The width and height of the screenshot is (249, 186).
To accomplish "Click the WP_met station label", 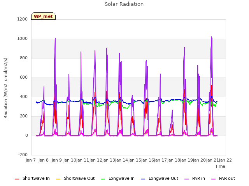I will coord(43,16).
